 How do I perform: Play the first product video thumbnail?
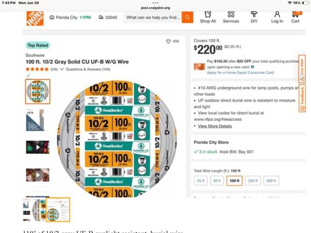tap(38, 147)
